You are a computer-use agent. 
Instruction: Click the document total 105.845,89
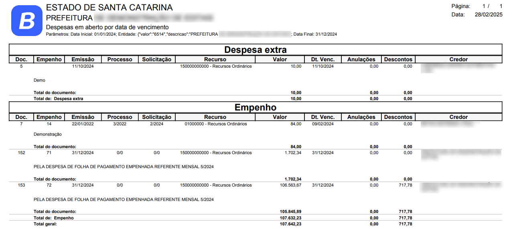290,211
